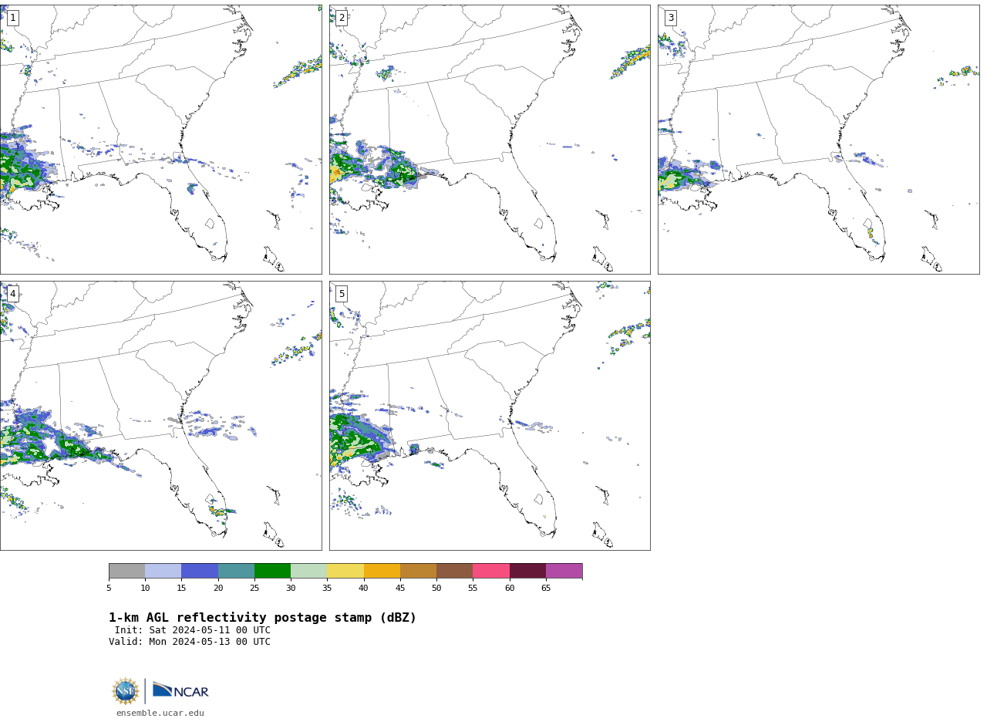Click the dark maroon 60-65 dBZ swatch
The height and width of the screenshot is (722, 987).
tap(527, 571)
